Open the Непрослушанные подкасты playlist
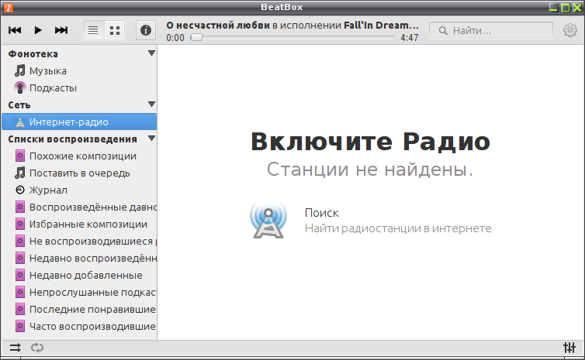Screen dimensions: 585x360 [79, 292]
